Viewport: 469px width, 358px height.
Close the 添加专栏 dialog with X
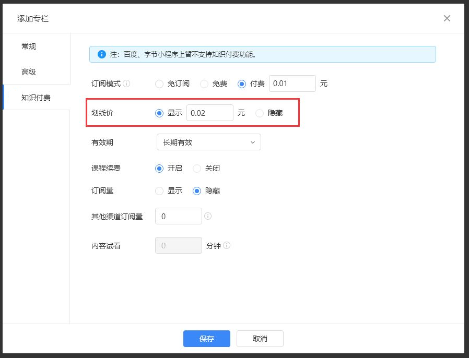[x=447, y=18]
